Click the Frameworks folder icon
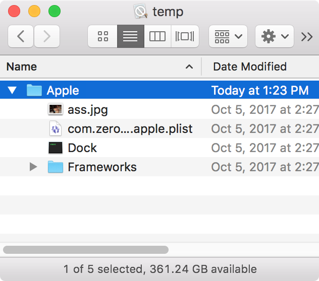The image size is (319, 281). click(x=56, y=167)
